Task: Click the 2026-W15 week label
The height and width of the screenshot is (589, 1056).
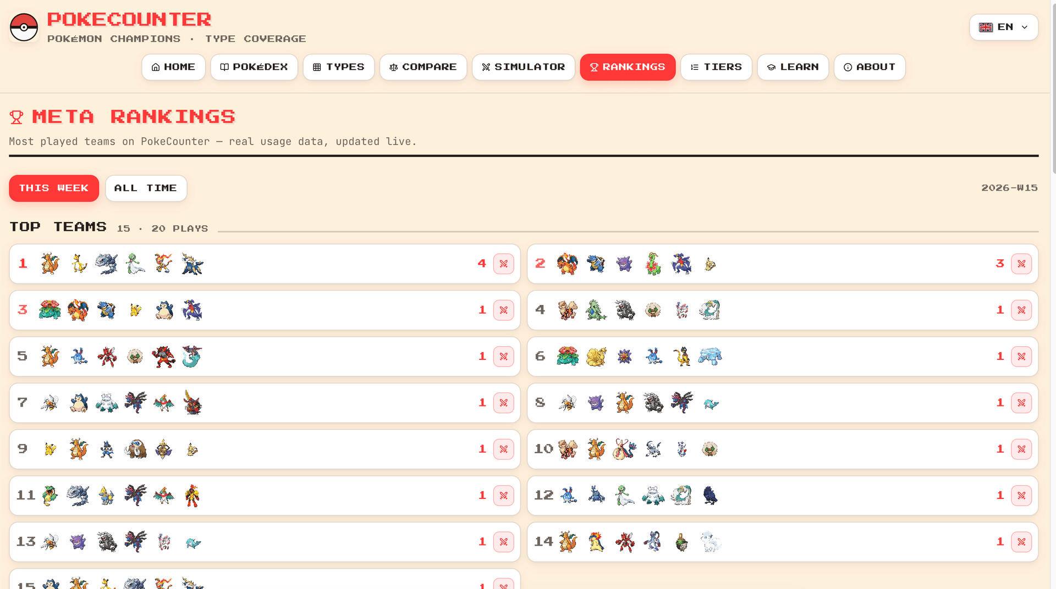Action: (x=1009, y=188)
